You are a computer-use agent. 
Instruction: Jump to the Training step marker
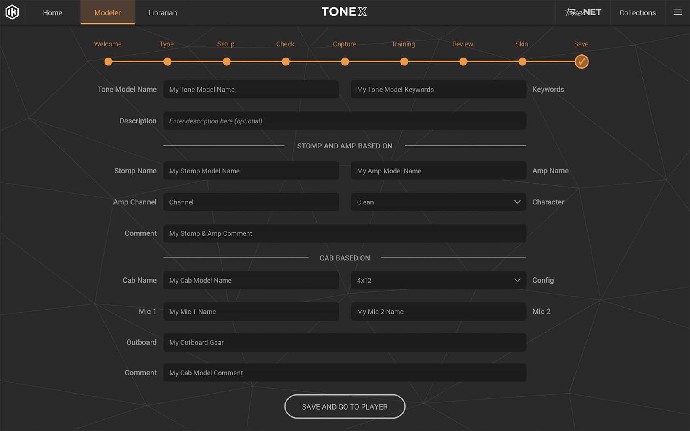coord(404,62)
